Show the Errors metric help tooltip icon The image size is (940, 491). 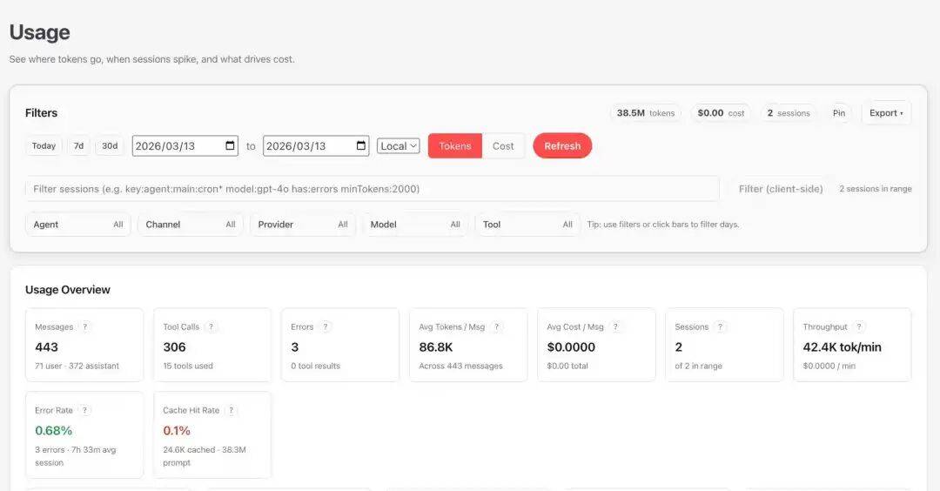pos(326,327)
